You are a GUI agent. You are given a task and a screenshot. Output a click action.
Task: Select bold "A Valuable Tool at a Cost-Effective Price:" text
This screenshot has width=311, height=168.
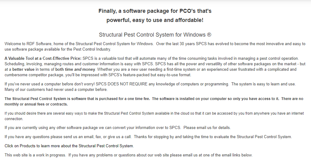pos(43,59)
